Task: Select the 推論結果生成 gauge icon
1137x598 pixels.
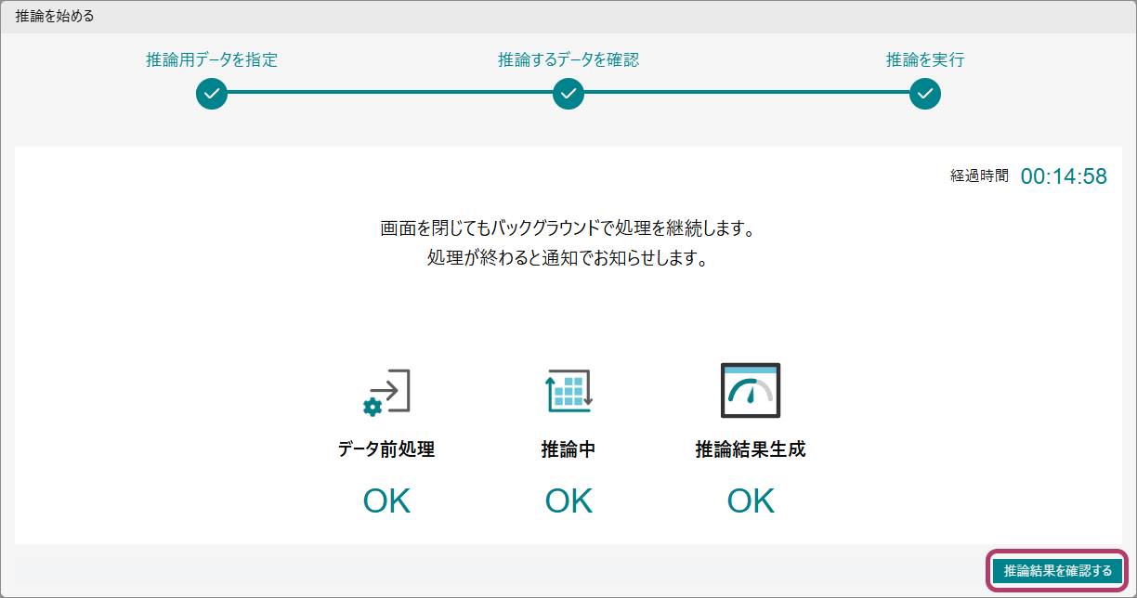Action: coord(751,391)
